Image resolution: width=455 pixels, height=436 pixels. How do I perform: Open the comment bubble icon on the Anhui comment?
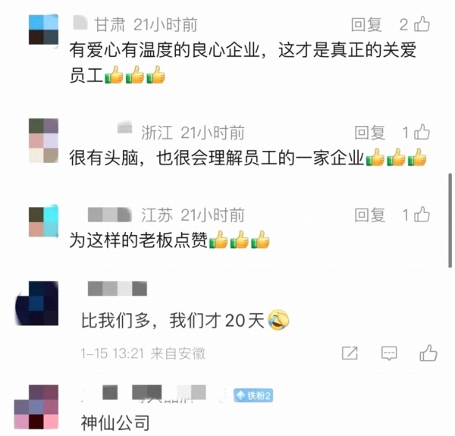pyautogui.click(x=389, y=353)
